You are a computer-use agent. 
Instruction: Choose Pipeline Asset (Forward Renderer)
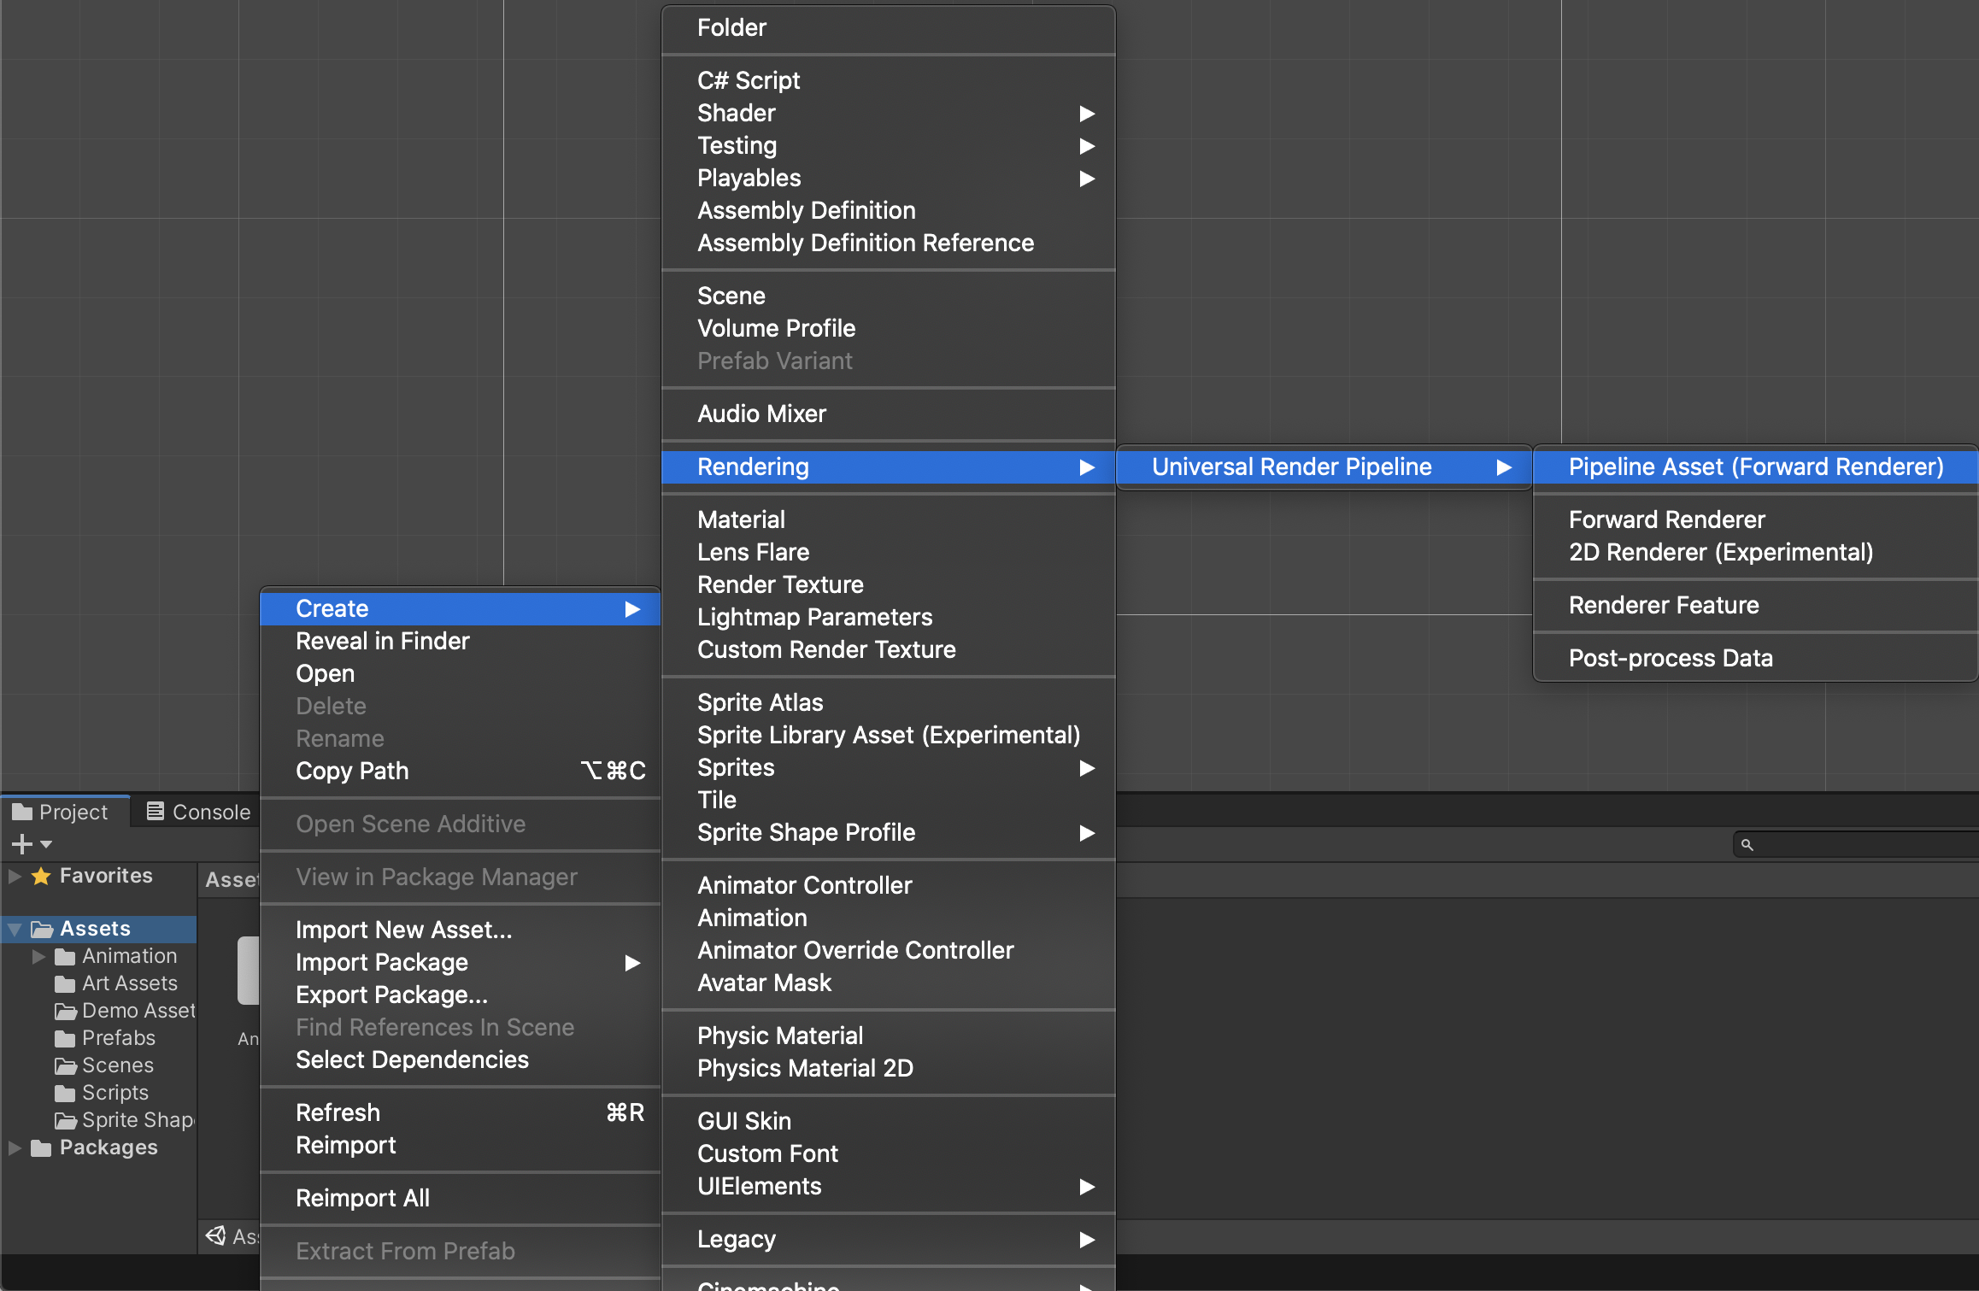click(x=1755, y=467)
